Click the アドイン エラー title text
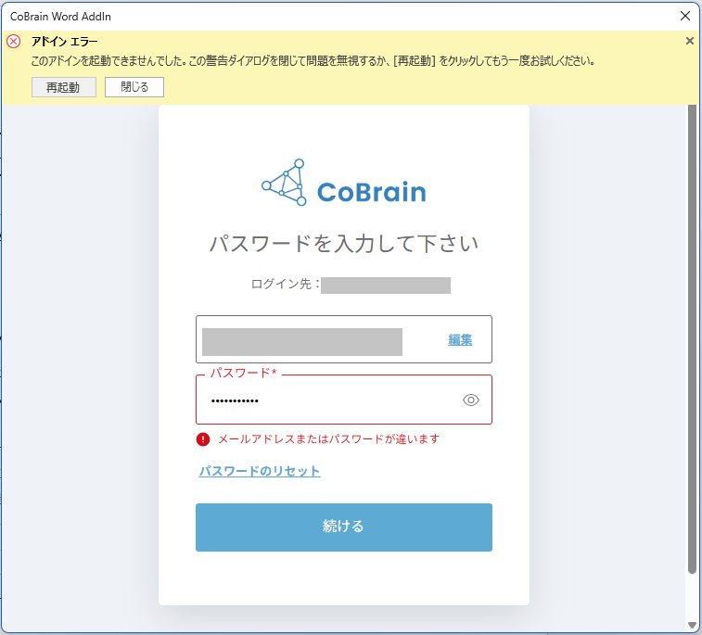 tap(65, 42)
